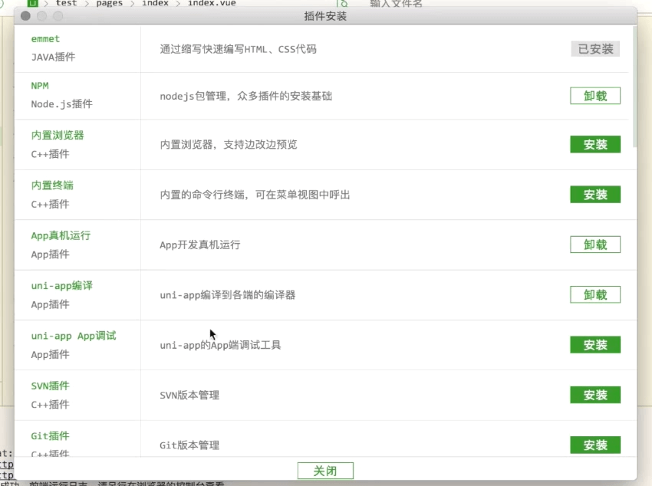
Task: Open the 内置浏览器 plugin title
Action: 58,135
